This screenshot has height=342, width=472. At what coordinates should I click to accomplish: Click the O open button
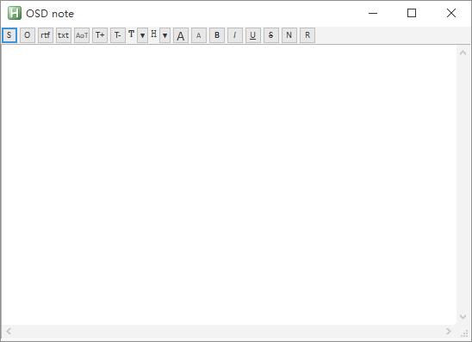(28, 35)
